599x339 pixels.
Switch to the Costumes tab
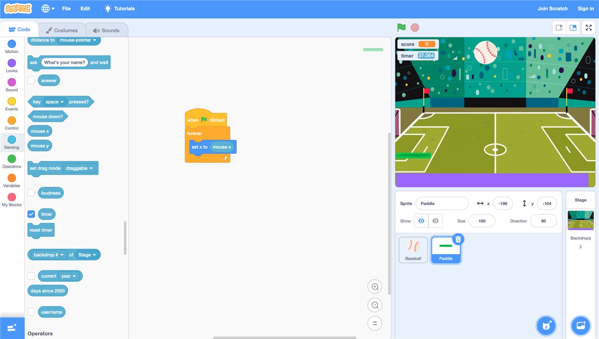pyautogui.click(x=62, y=30)
